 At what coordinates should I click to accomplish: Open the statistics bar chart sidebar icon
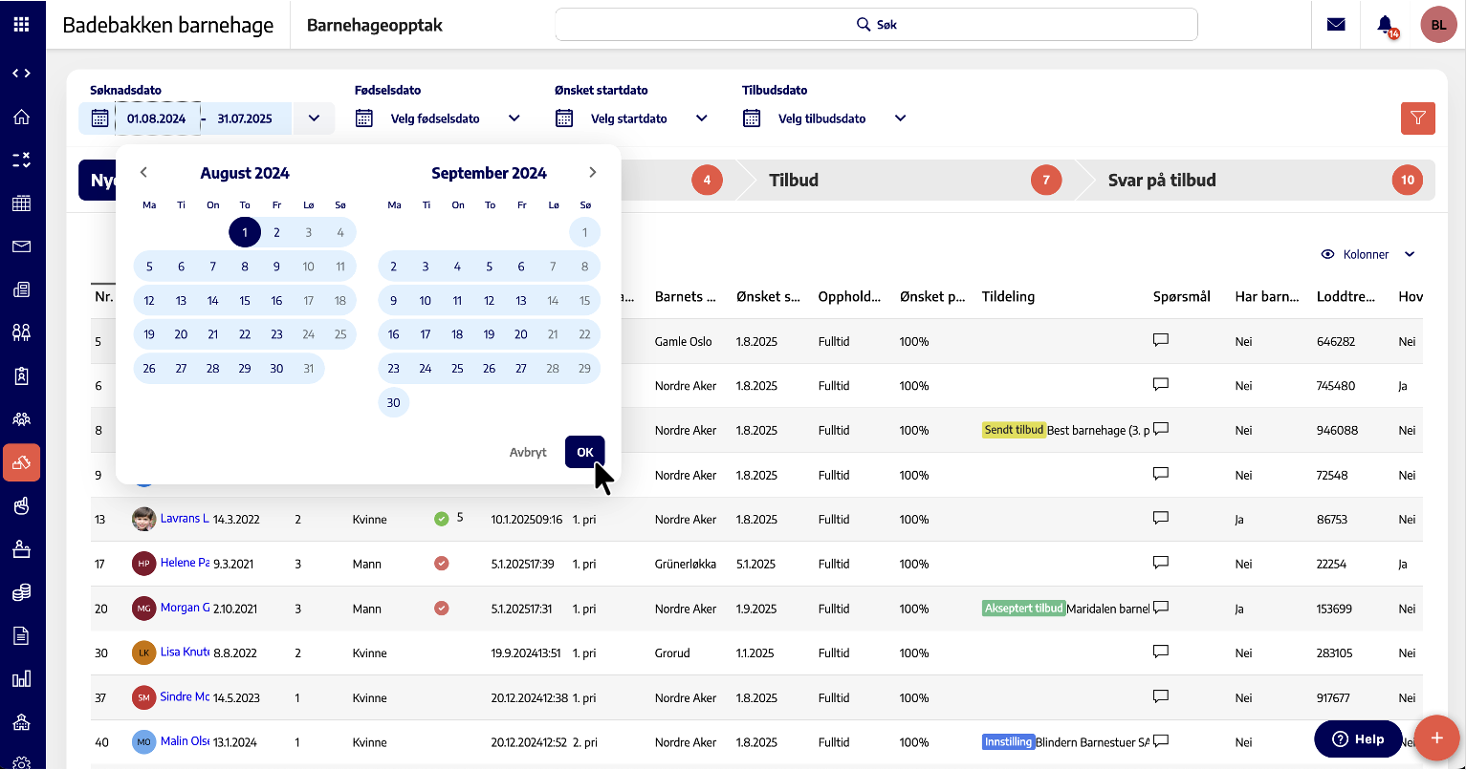21,679
